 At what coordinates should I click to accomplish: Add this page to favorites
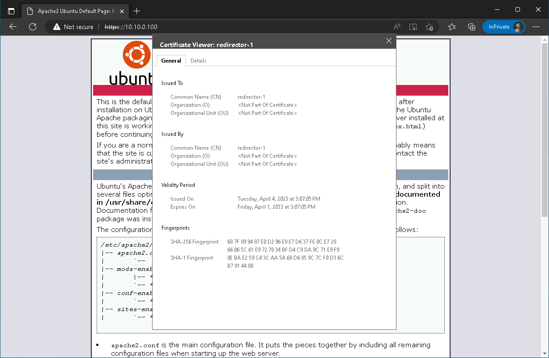click(x=429, y=27)
